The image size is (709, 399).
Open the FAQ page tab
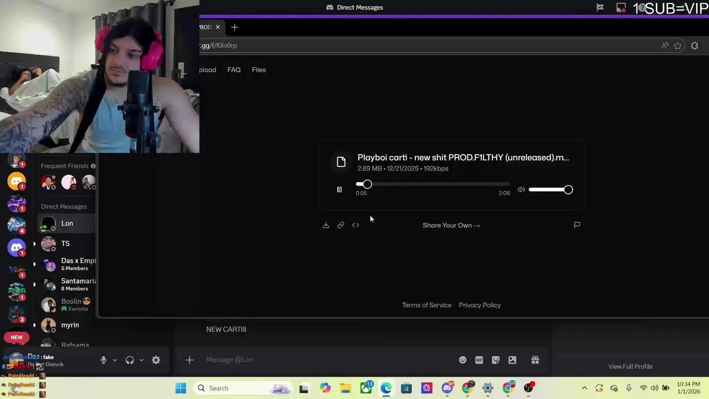234,70
